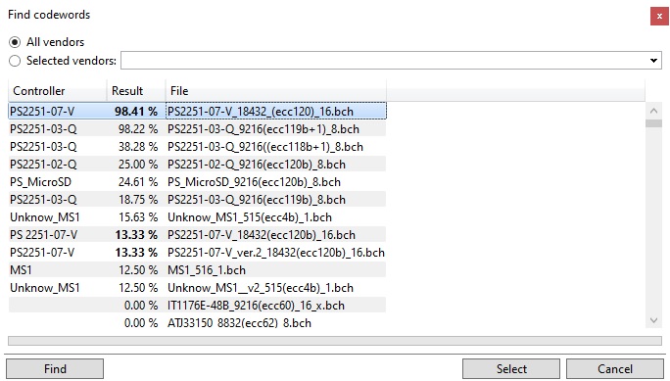The image size is (670, 381).
Task: Click the PS_MicroSD controller cell
Action: pyautogui.click(x=40, y=182)
